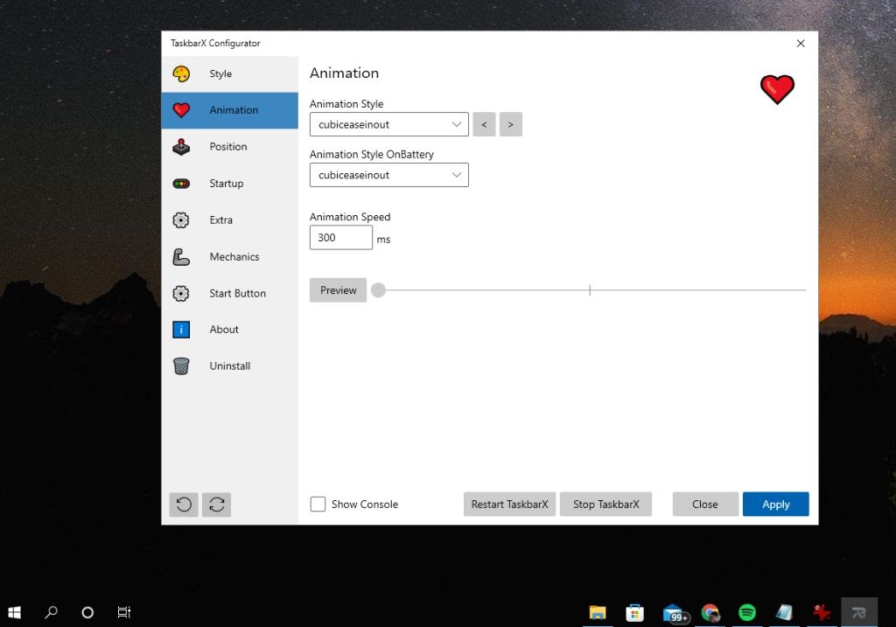Click the refresh icon near bottom left

216,505
